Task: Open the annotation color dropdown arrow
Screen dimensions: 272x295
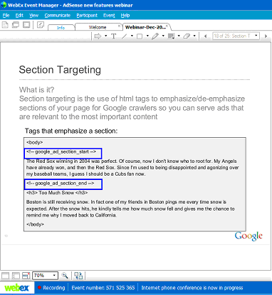Action: coord(179,36)
